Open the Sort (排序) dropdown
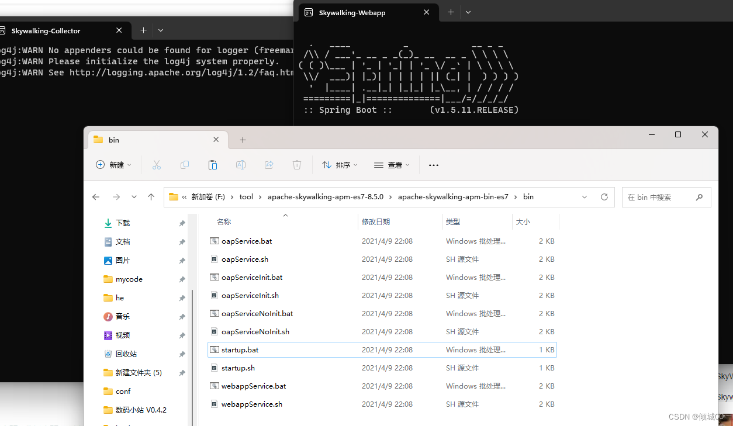The height and width of the screenshot is (426, 733). point(340,165)
